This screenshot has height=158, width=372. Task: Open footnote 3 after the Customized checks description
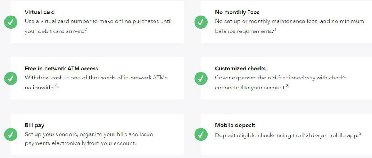point(287,86)
